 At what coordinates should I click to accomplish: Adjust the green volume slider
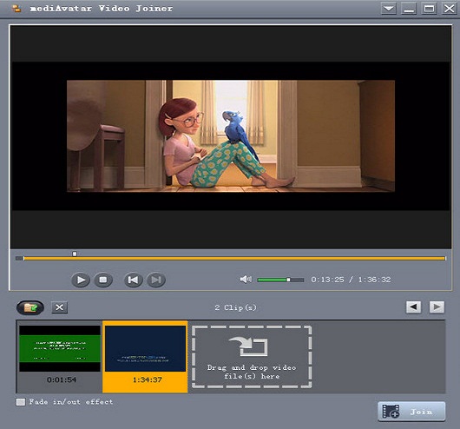point(280,280)
